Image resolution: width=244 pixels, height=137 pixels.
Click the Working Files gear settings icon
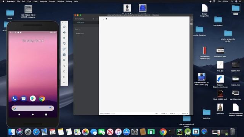[93, 19]
